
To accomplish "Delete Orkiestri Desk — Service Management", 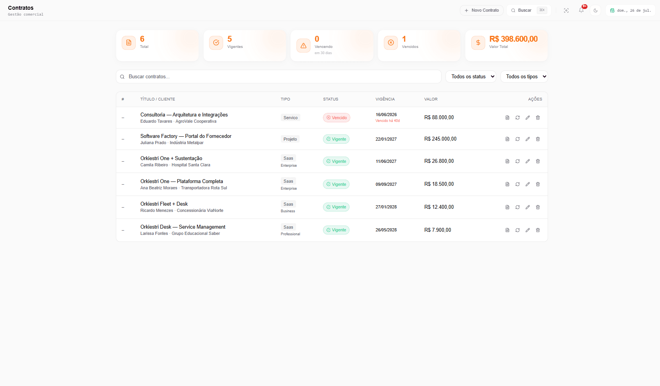I will click(x=538, y=230).
